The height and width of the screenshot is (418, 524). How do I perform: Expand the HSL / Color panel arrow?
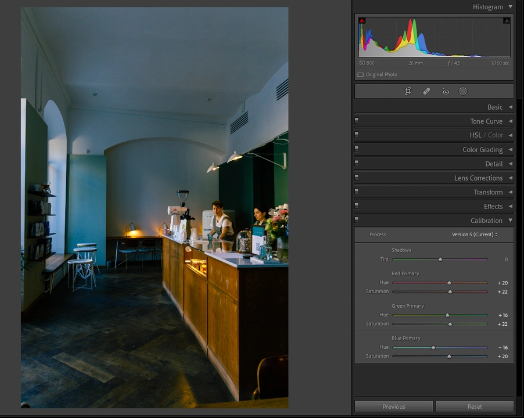510,135
